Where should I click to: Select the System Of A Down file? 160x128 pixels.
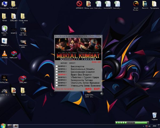point(89,94)
